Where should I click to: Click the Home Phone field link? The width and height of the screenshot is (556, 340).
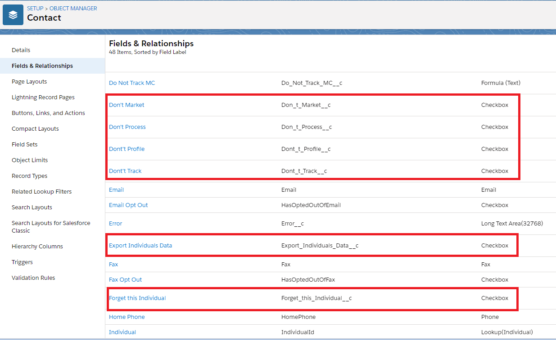127,317
